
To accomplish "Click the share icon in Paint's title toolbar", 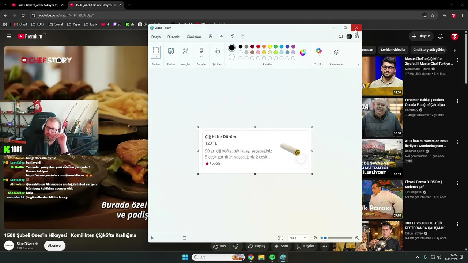I will [222, 37].
